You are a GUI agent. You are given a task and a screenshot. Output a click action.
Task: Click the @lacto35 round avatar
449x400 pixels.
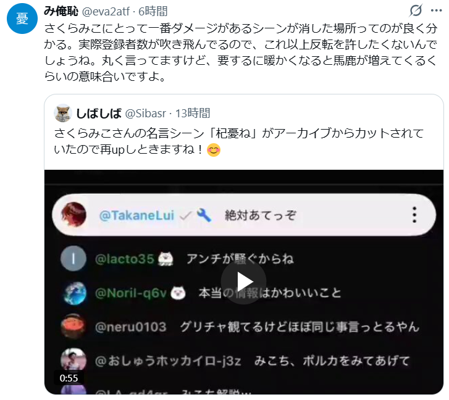[73, 259]
